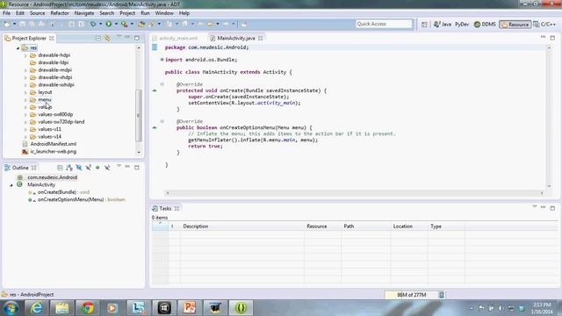
Task: Open PowerPoint from the taskbar
Action: click(x=190, y=308)
